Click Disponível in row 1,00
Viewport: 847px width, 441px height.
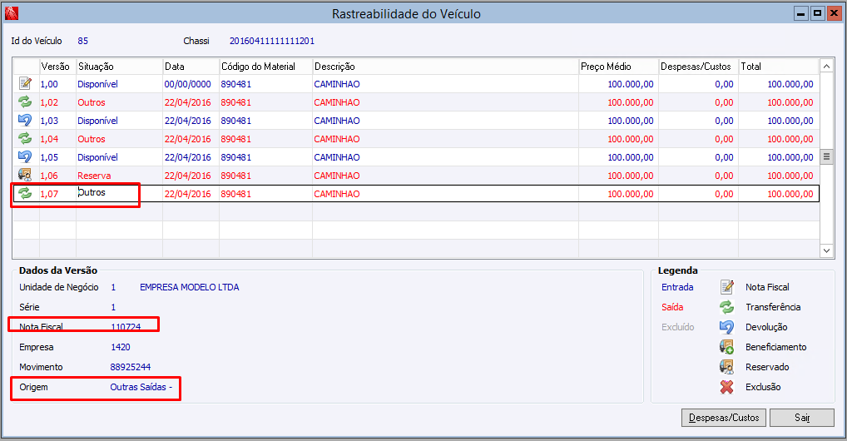98,84
